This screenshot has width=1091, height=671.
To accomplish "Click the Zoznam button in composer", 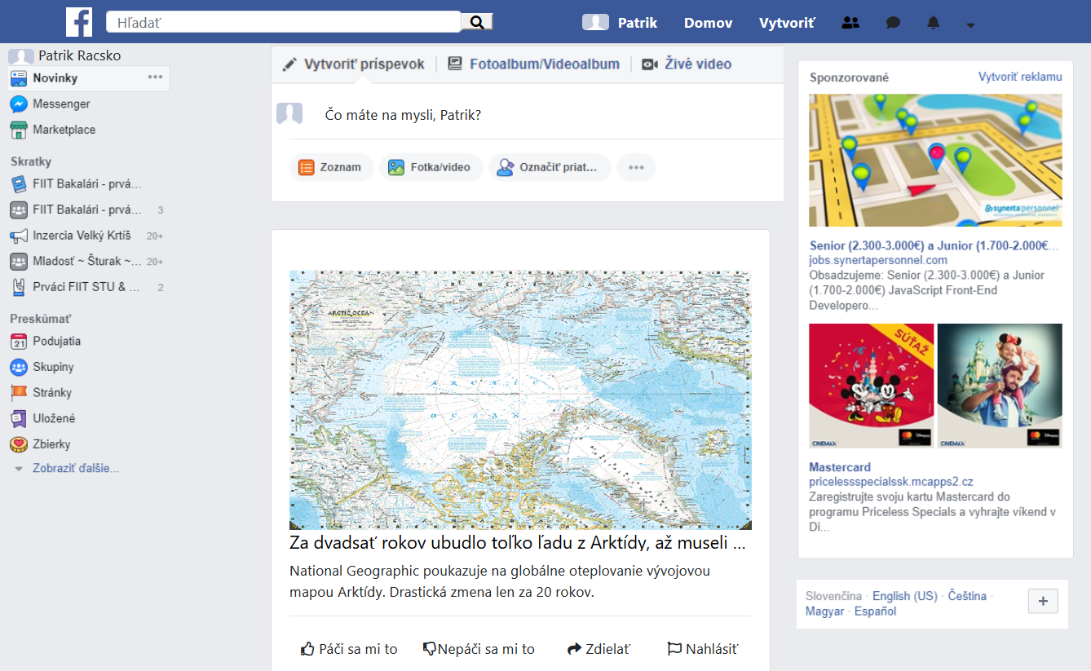I will click(331, 167).
